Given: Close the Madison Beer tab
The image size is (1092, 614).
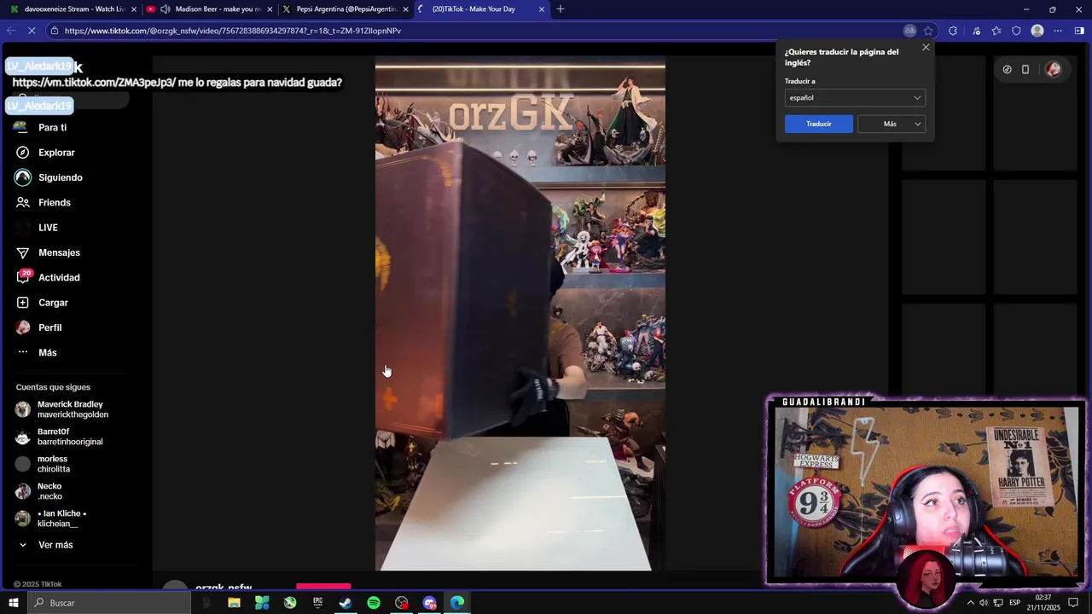Looking at the screenshot, I should 270,9.
